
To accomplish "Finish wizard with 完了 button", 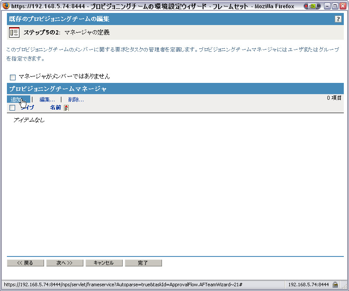I will [x=143, y=263].
